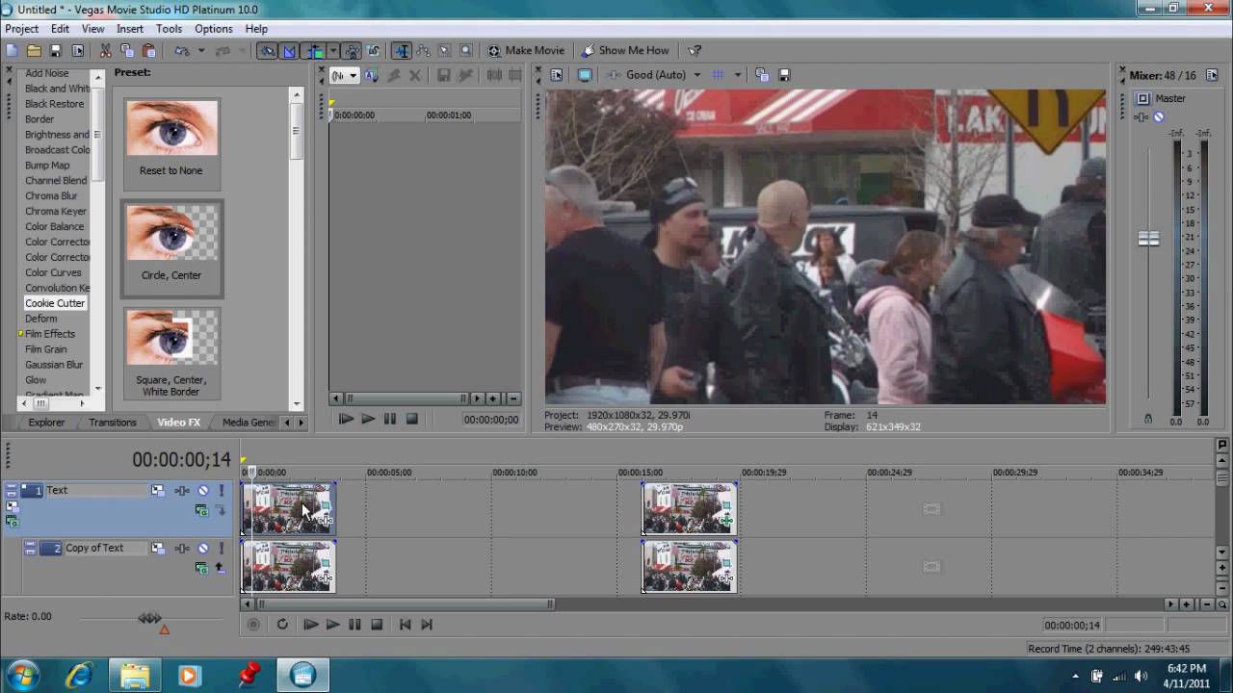Viewport: 1233px width, 693px height.
Task: Click Play in the timeline transport
Action: (332, 625)
